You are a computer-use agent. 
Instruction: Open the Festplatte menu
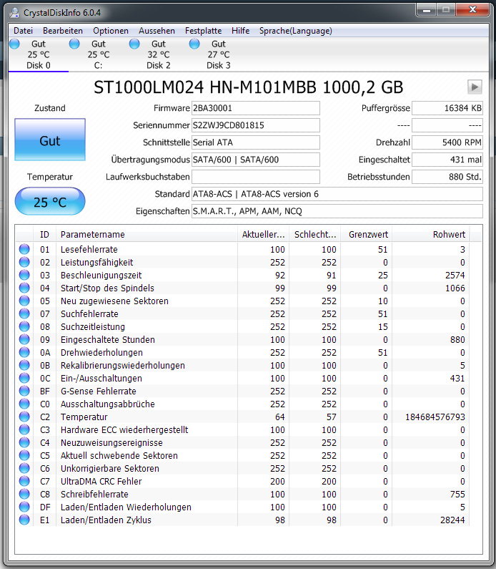[x=204, y=31]
